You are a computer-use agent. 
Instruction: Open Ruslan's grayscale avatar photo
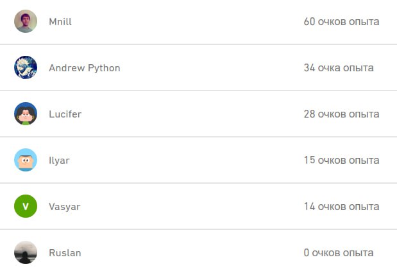tap(26, 252)
